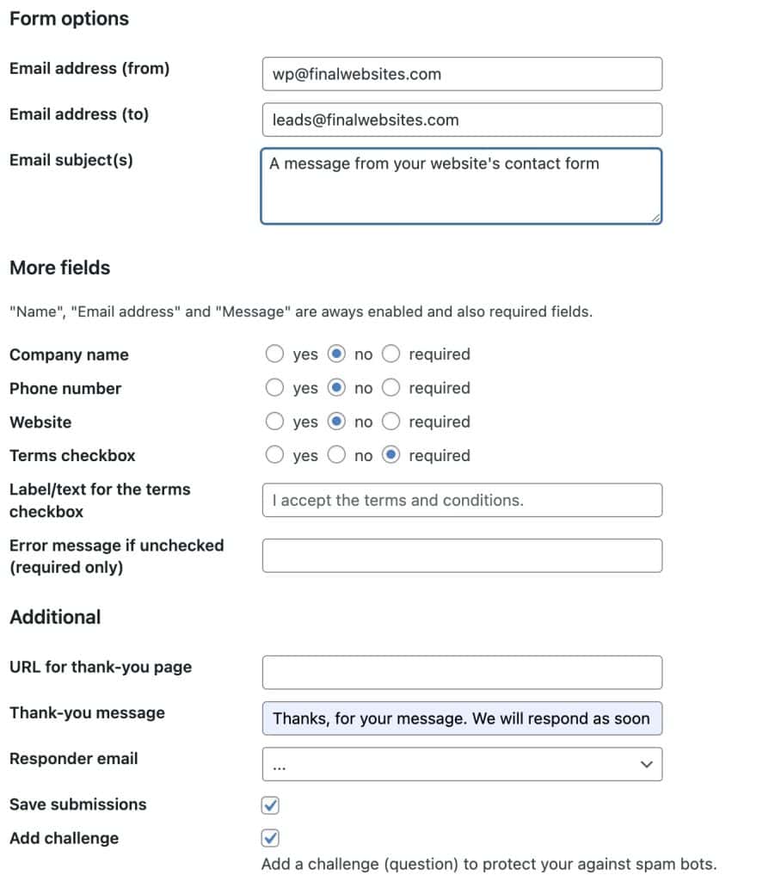Image resolution: width=775 pixels, height=881 pixels.
Task: Select 'required' for Phone number
Action: coord(391,388)
